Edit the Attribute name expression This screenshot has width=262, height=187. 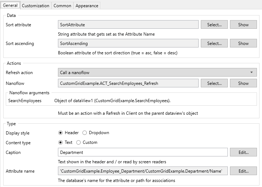click(x=243, y=171)
